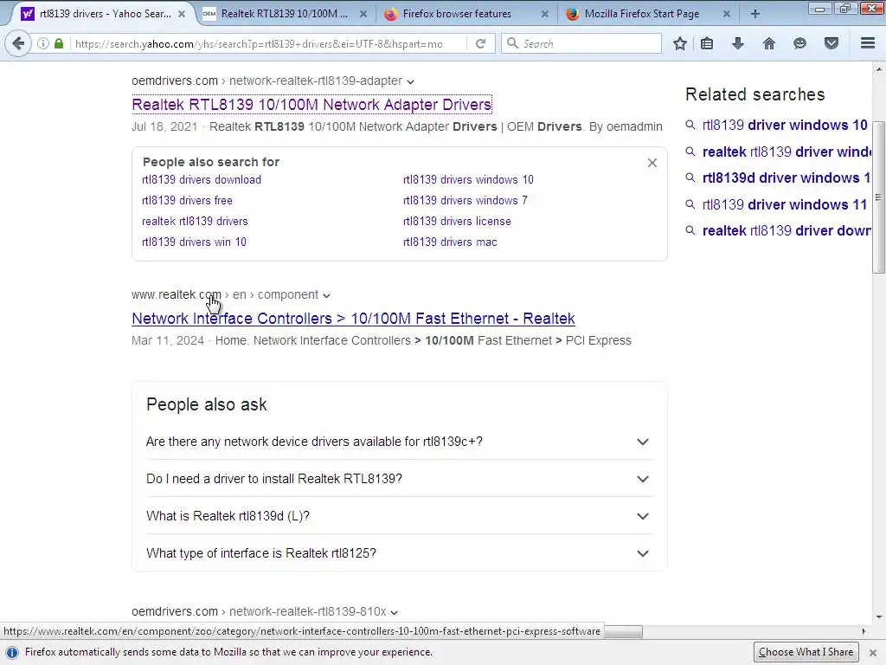The image size is (886, 665).
Task: Go back with the browser back arrow
Action: (18, 43)
